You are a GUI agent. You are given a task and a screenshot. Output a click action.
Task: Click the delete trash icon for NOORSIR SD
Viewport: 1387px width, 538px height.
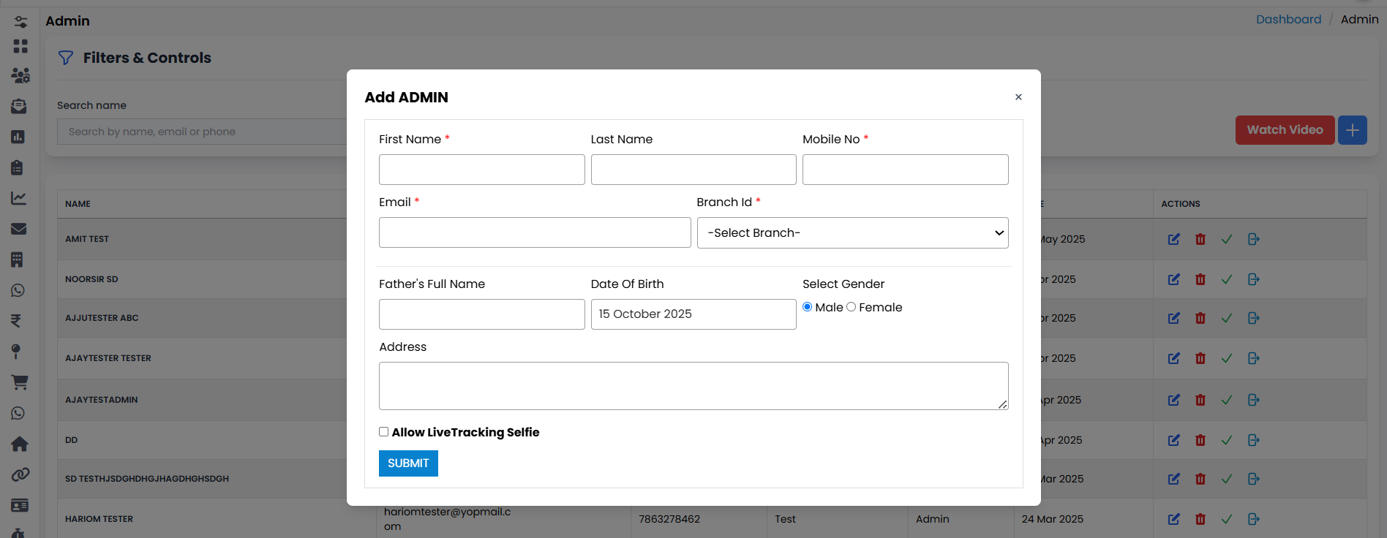click(1200, 279)
